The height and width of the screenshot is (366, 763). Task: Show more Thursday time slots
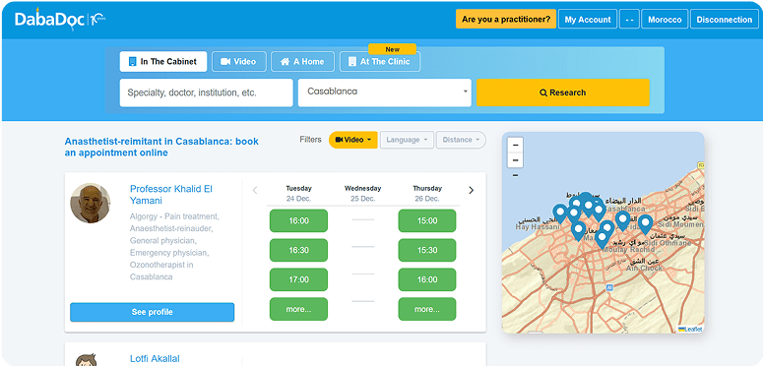(x=427, y=309)
